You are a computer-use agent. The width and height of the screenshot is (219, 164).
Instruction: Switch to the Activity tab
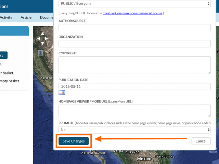coord(6,17)
